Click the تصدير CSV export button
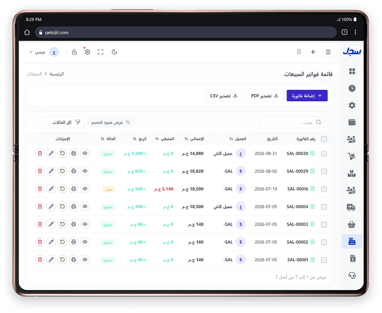 point(224,96)
